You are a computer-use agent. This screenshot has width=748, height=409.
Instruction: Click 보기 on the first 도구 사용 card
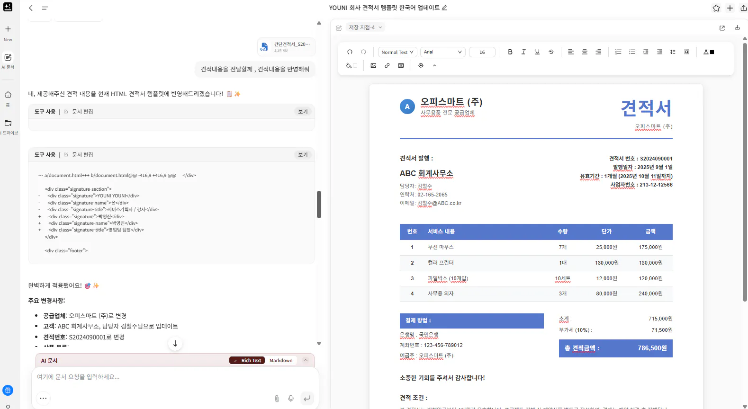pos(303,112)
